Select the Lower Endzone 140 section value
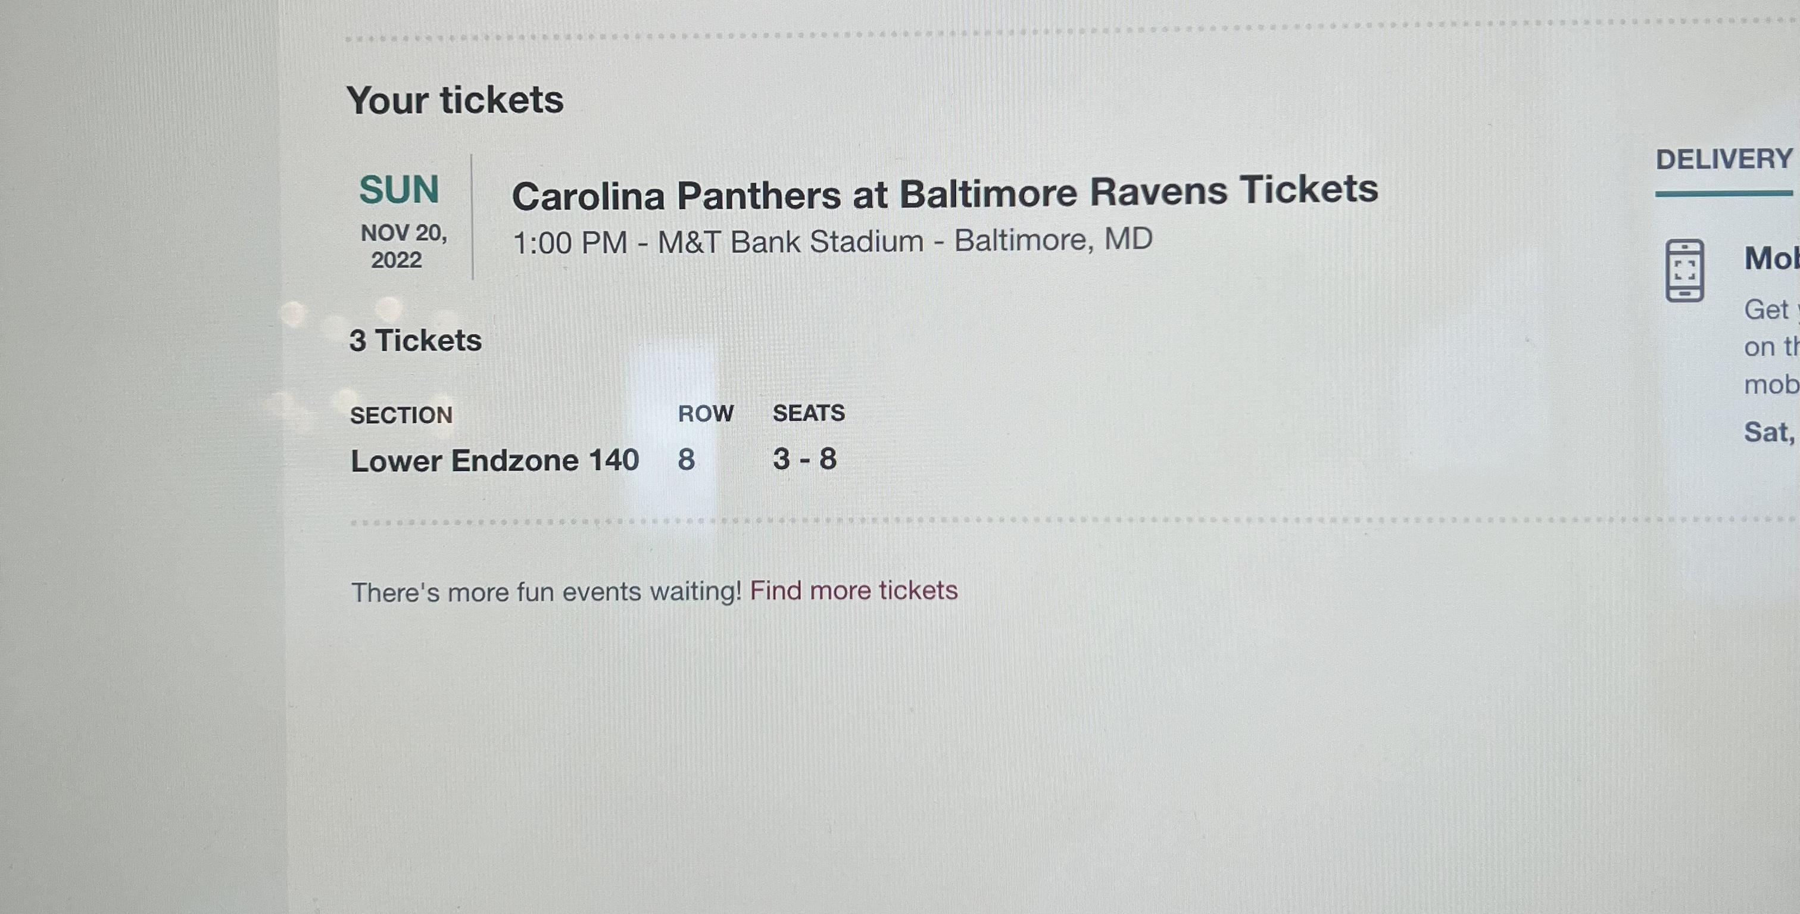 tap(495, 460)
